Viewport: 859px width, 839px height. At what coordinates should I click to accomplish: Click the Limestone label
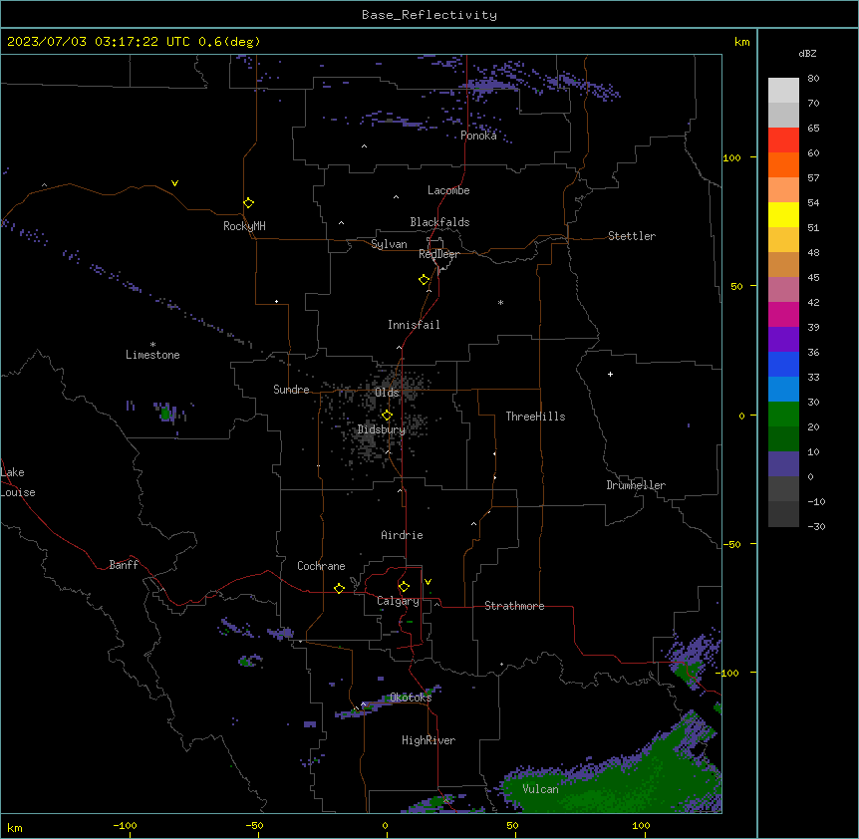click(152, 355)
